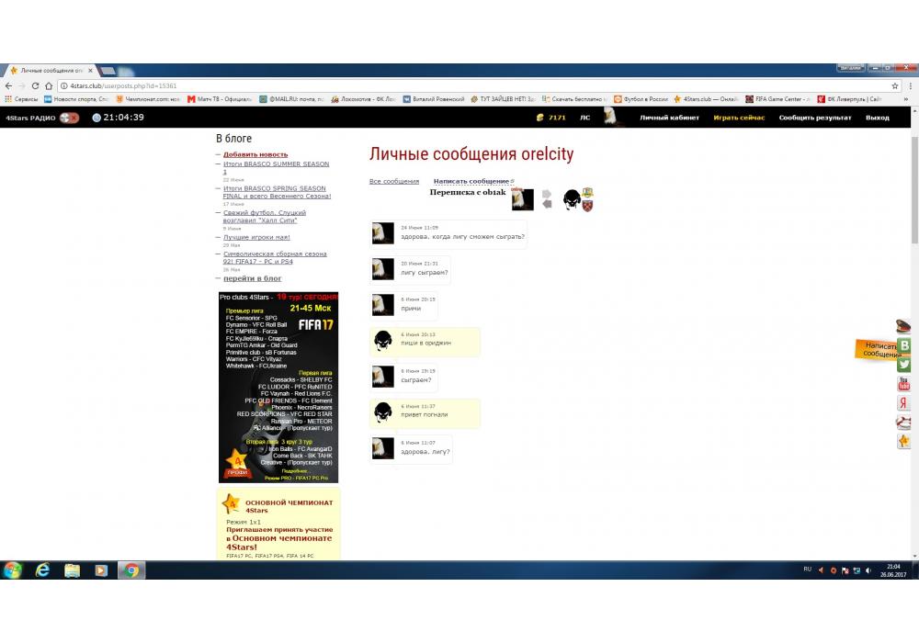This screenshot has width=919, height=643.
Task: Select Играть сейчас in top menu
Action: pos(739,118)
